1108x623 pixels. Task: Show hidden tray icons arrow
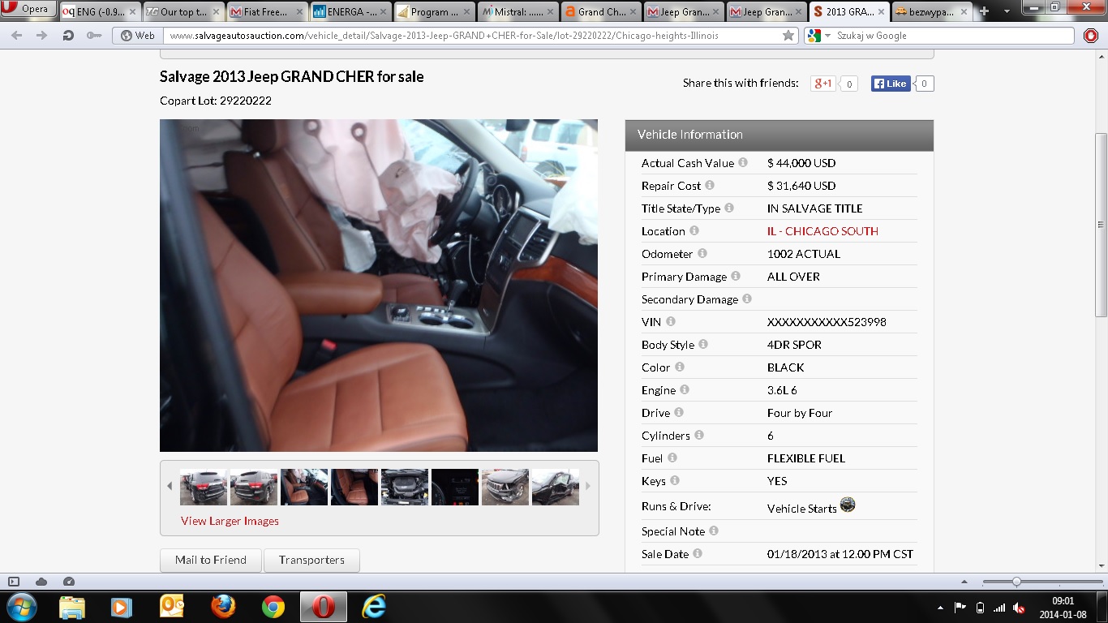tap(941, 608)
